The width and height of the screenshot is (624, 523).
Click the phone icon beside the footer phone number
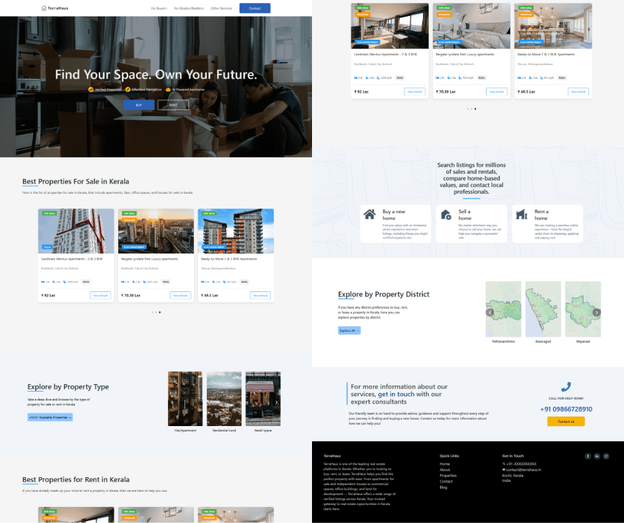(504, 464)
